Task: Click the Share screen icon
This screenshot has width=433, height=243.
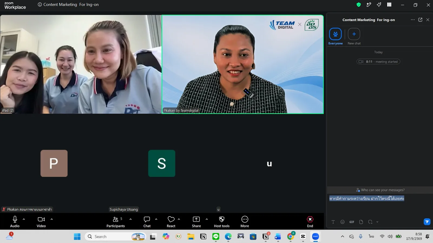Action: pos(196,219)
